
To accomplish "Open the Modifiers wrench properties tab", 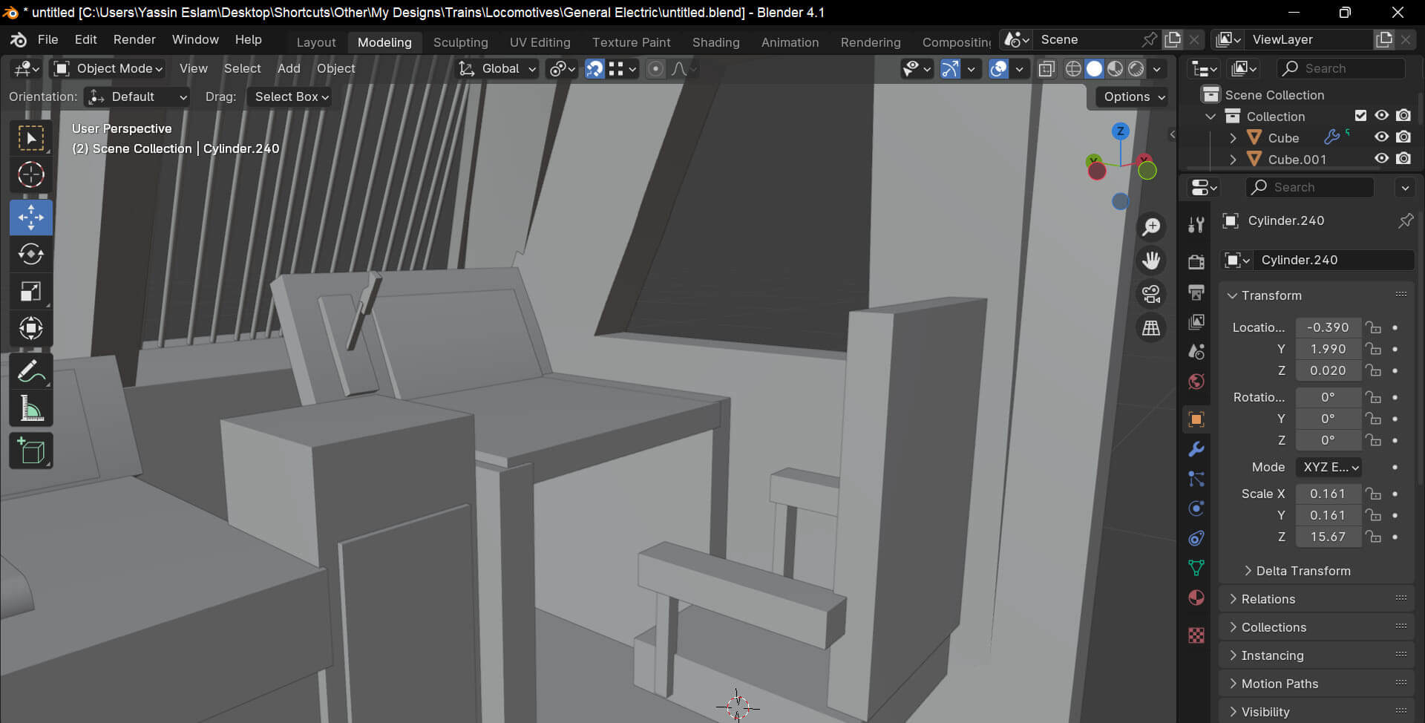I will [1196, 449].
